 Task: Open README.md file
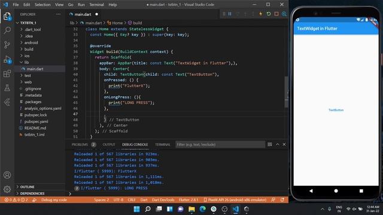[x=35, y=128]
